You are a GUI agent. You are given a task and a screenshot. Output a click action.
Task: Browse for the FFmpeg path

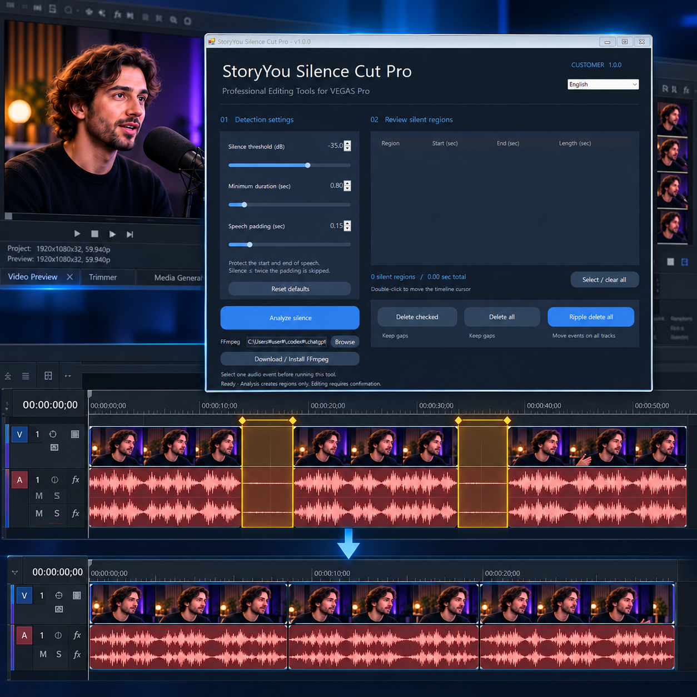click(345, 342)
